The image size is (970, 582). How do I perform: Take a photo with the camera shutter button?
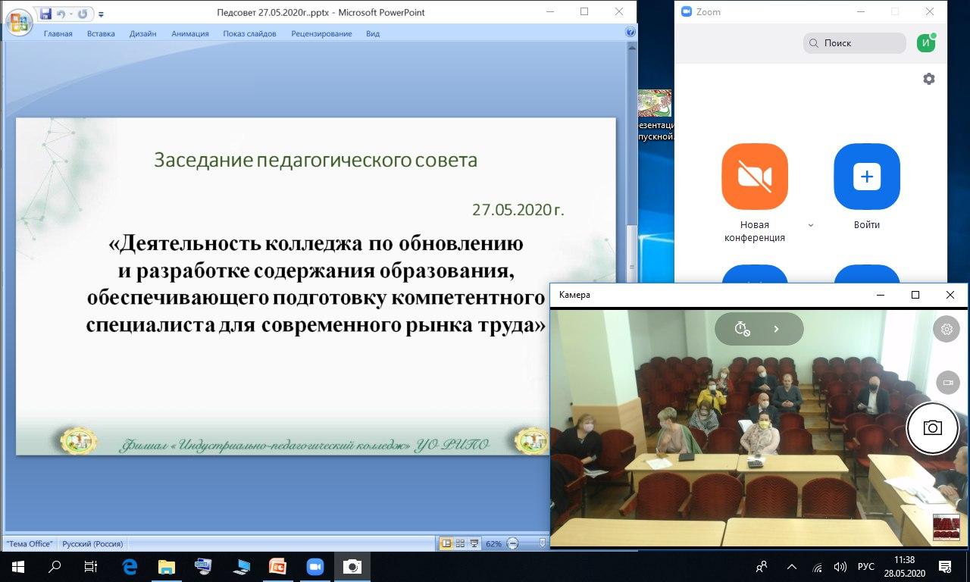932,428
